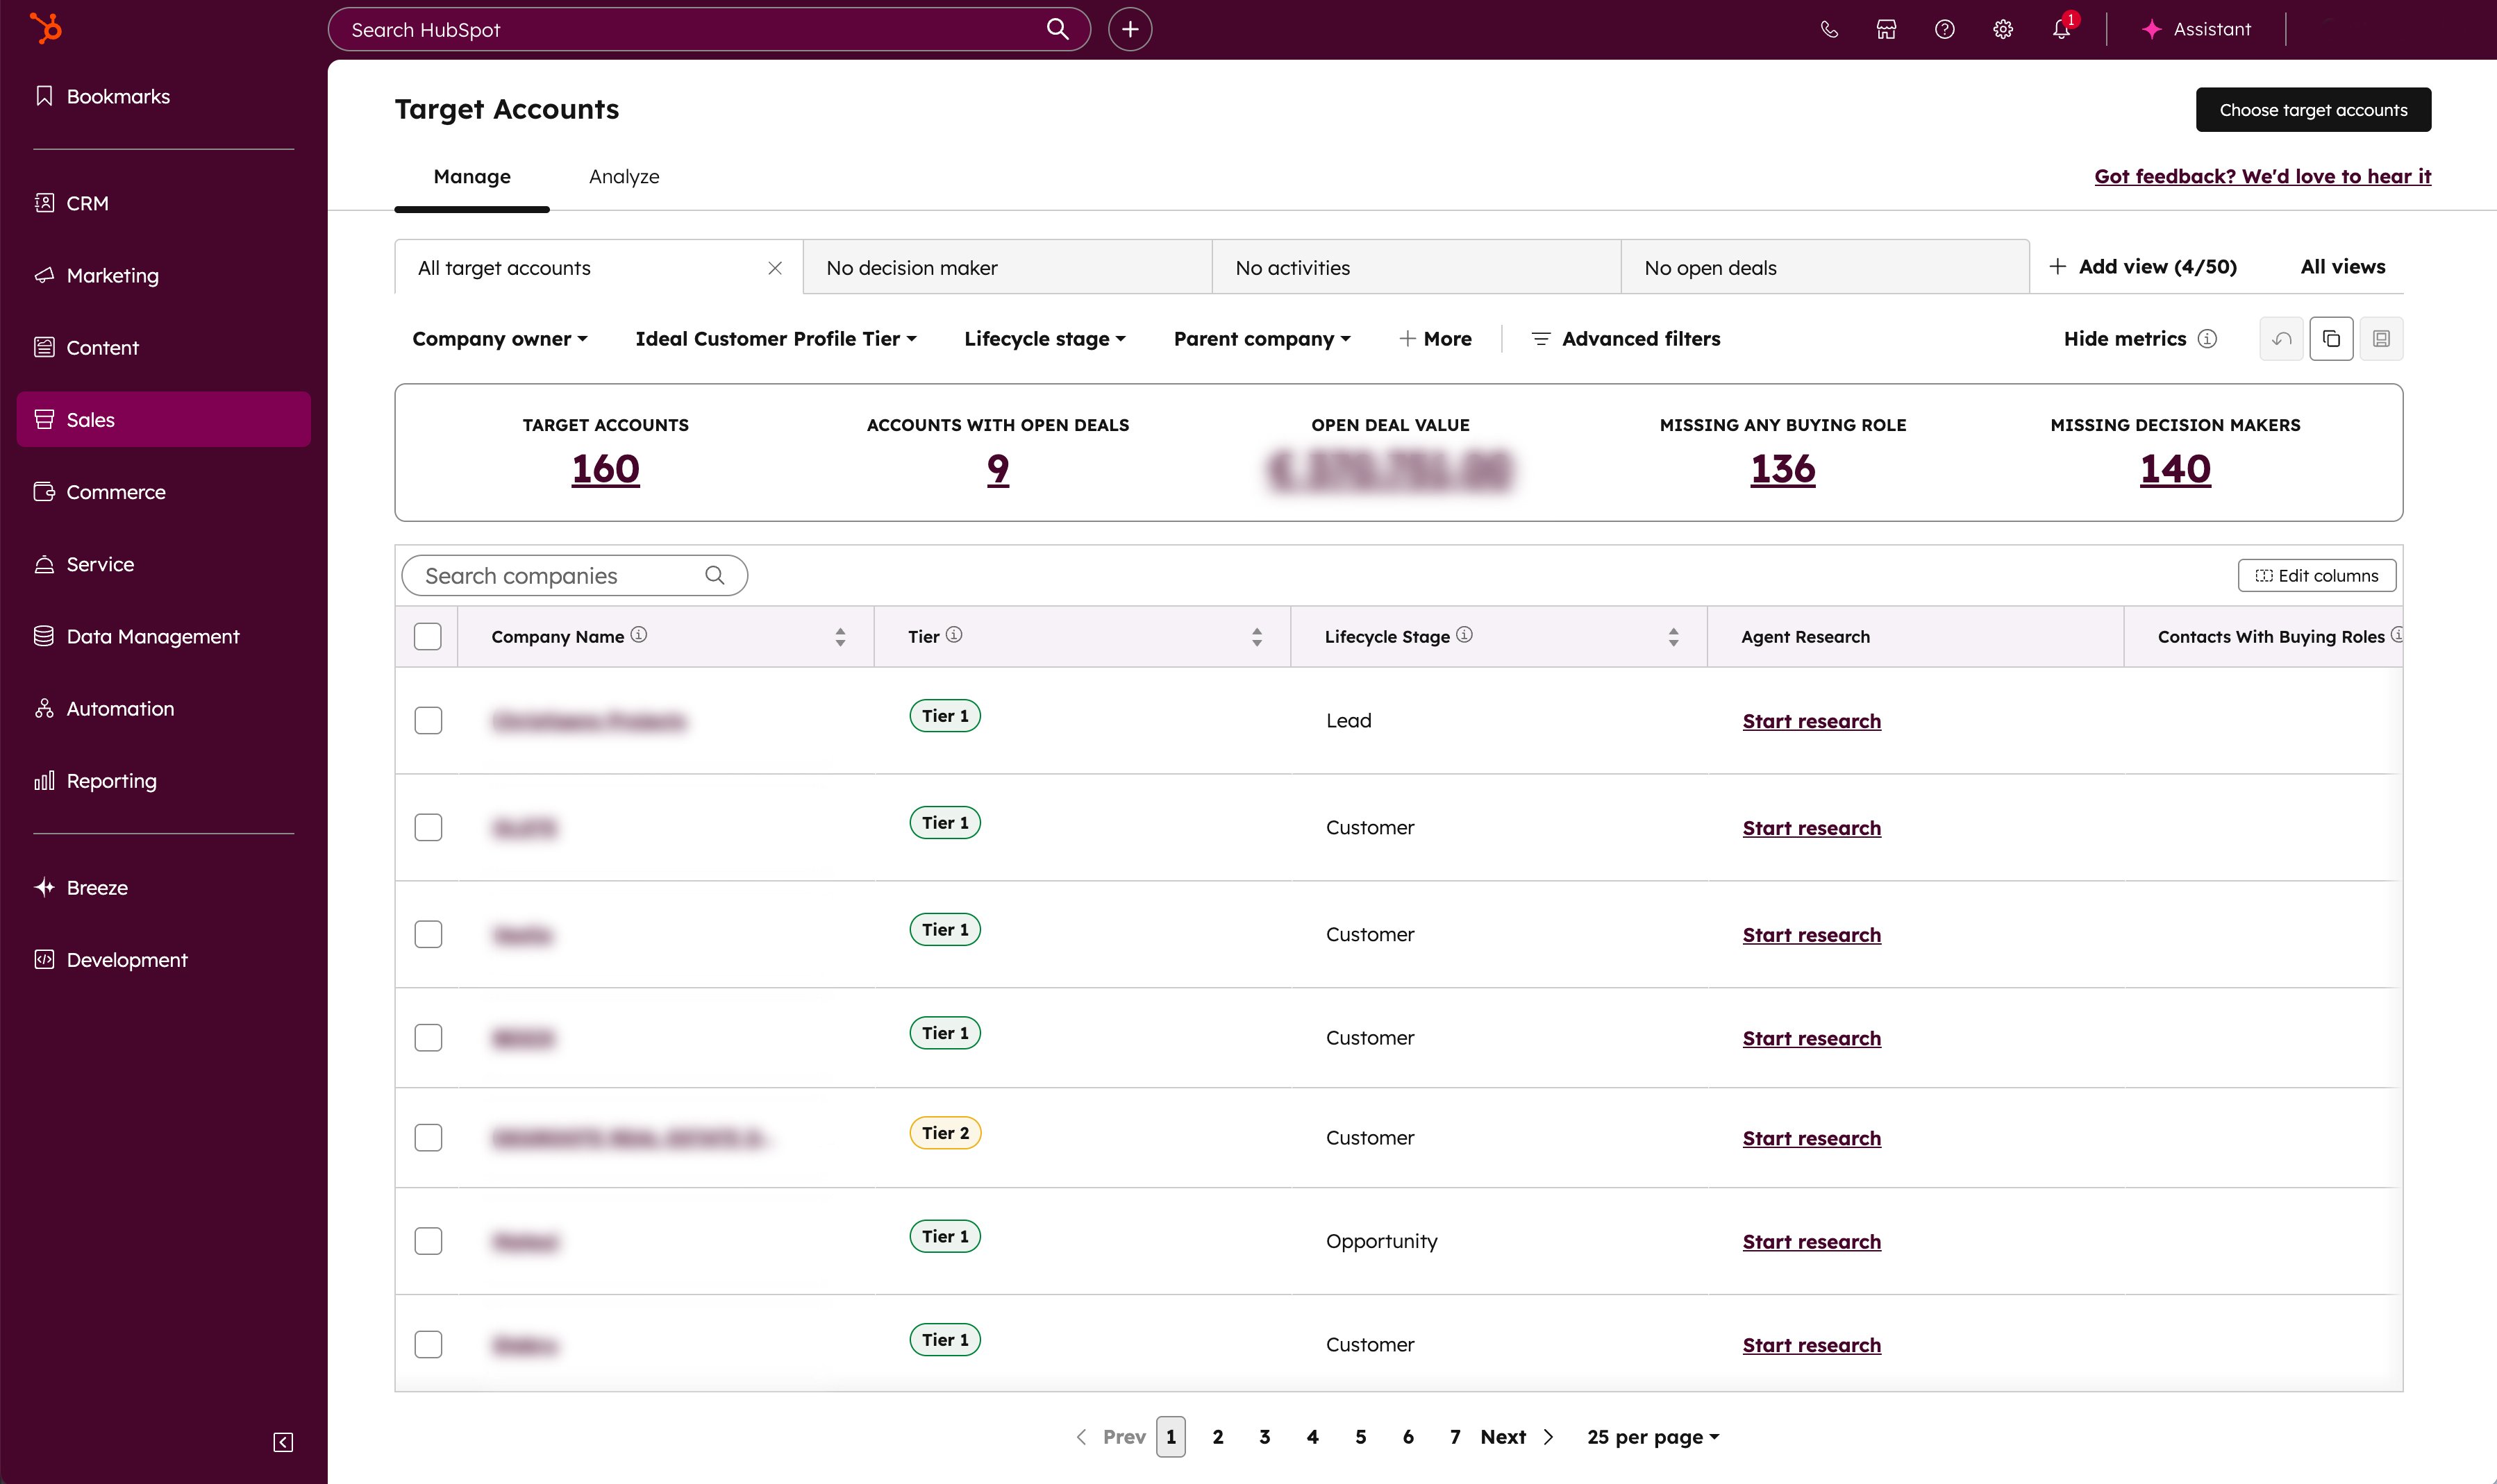Open the HubSpot Marketplace icon
Screen dimensions: 2497x1484
point(1886,29)
